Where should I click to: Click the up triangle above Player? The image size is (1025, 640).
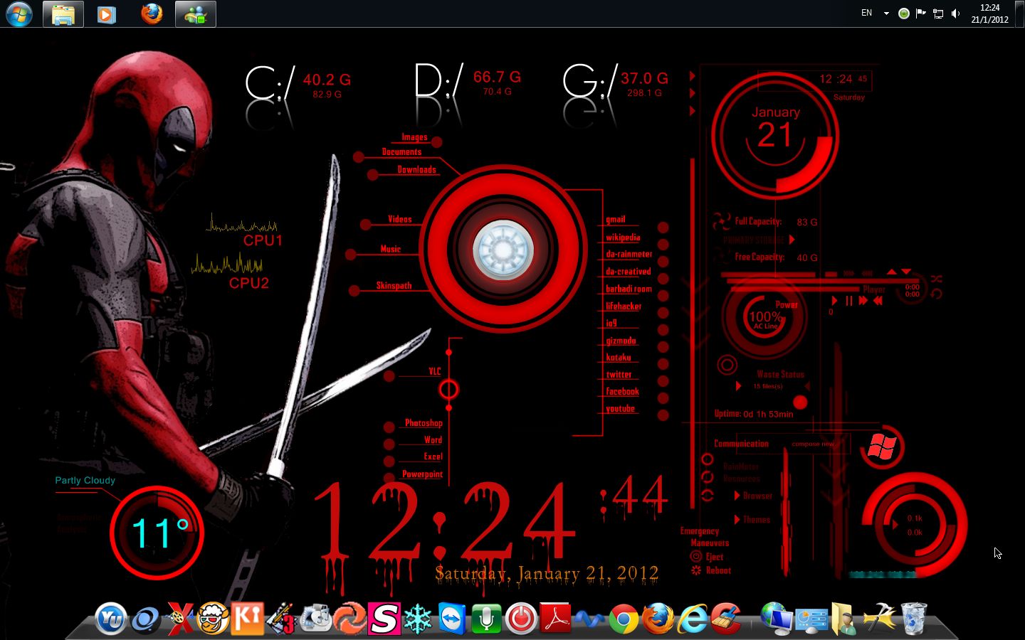[892, 272]
